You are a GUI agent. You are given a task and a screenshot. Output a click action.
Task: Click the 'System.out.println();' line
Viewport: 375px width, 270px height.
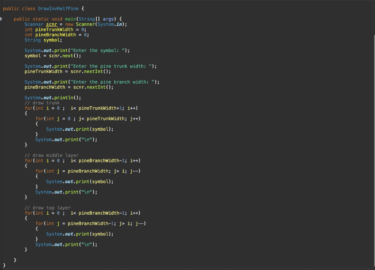[53, 98]
